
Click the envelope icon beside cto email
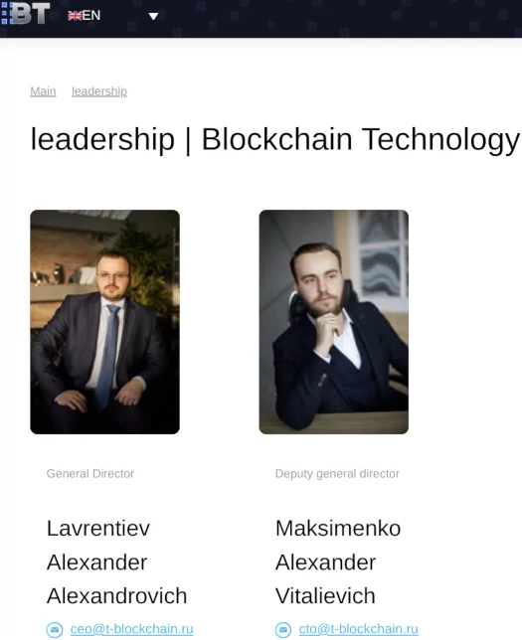pyautogui.click(x=283, y=629)
